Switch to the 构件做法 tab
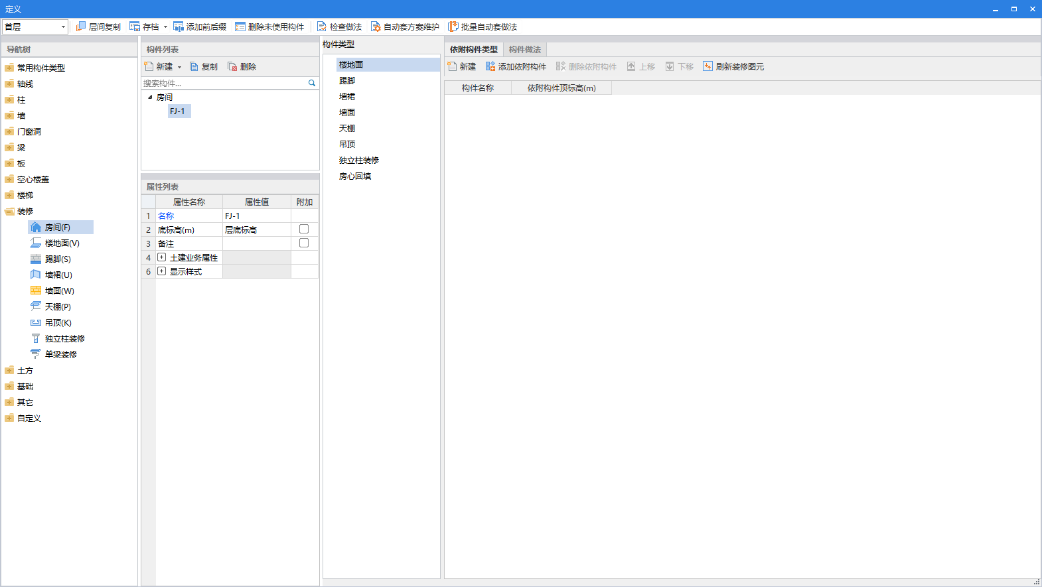 [525, 50]
